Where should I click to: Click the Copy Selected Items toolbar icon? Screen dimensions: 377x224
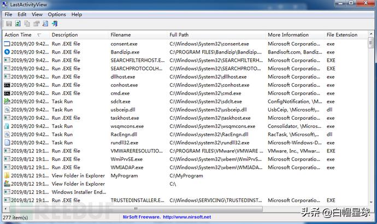tap(27, 23)
